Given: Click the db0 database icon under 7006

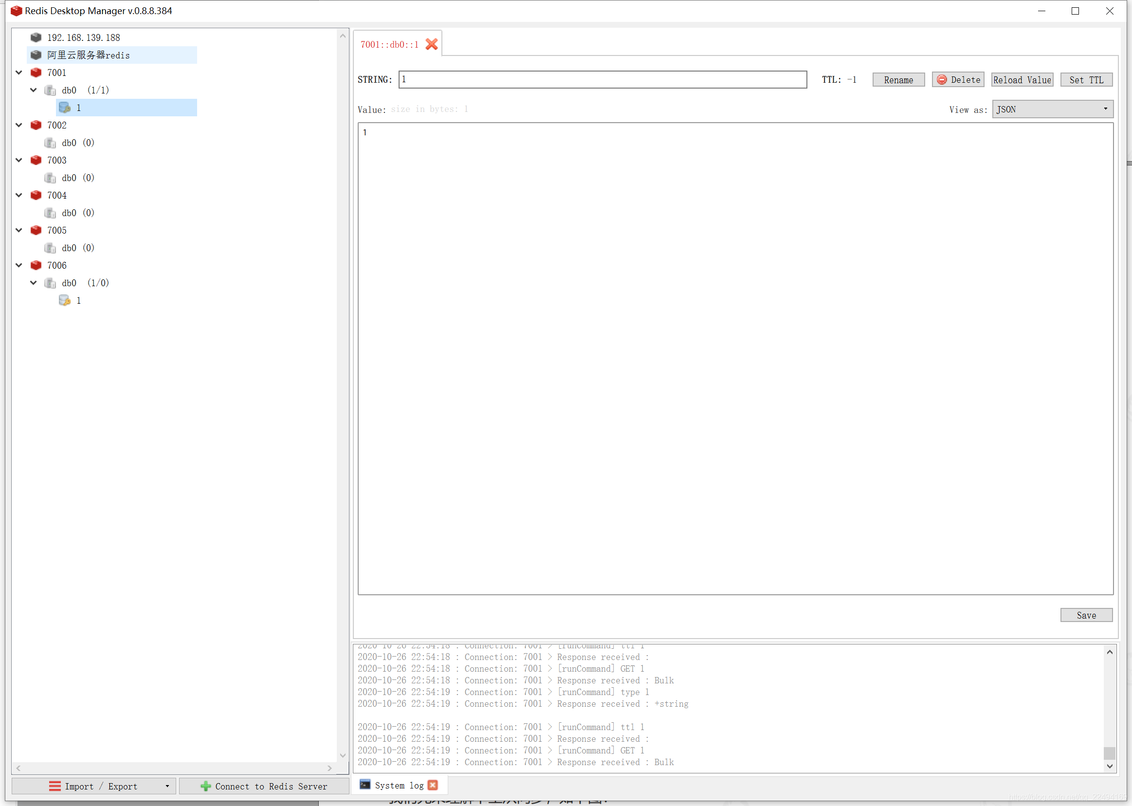Looking at the screenshot, I should click(50, 283).
